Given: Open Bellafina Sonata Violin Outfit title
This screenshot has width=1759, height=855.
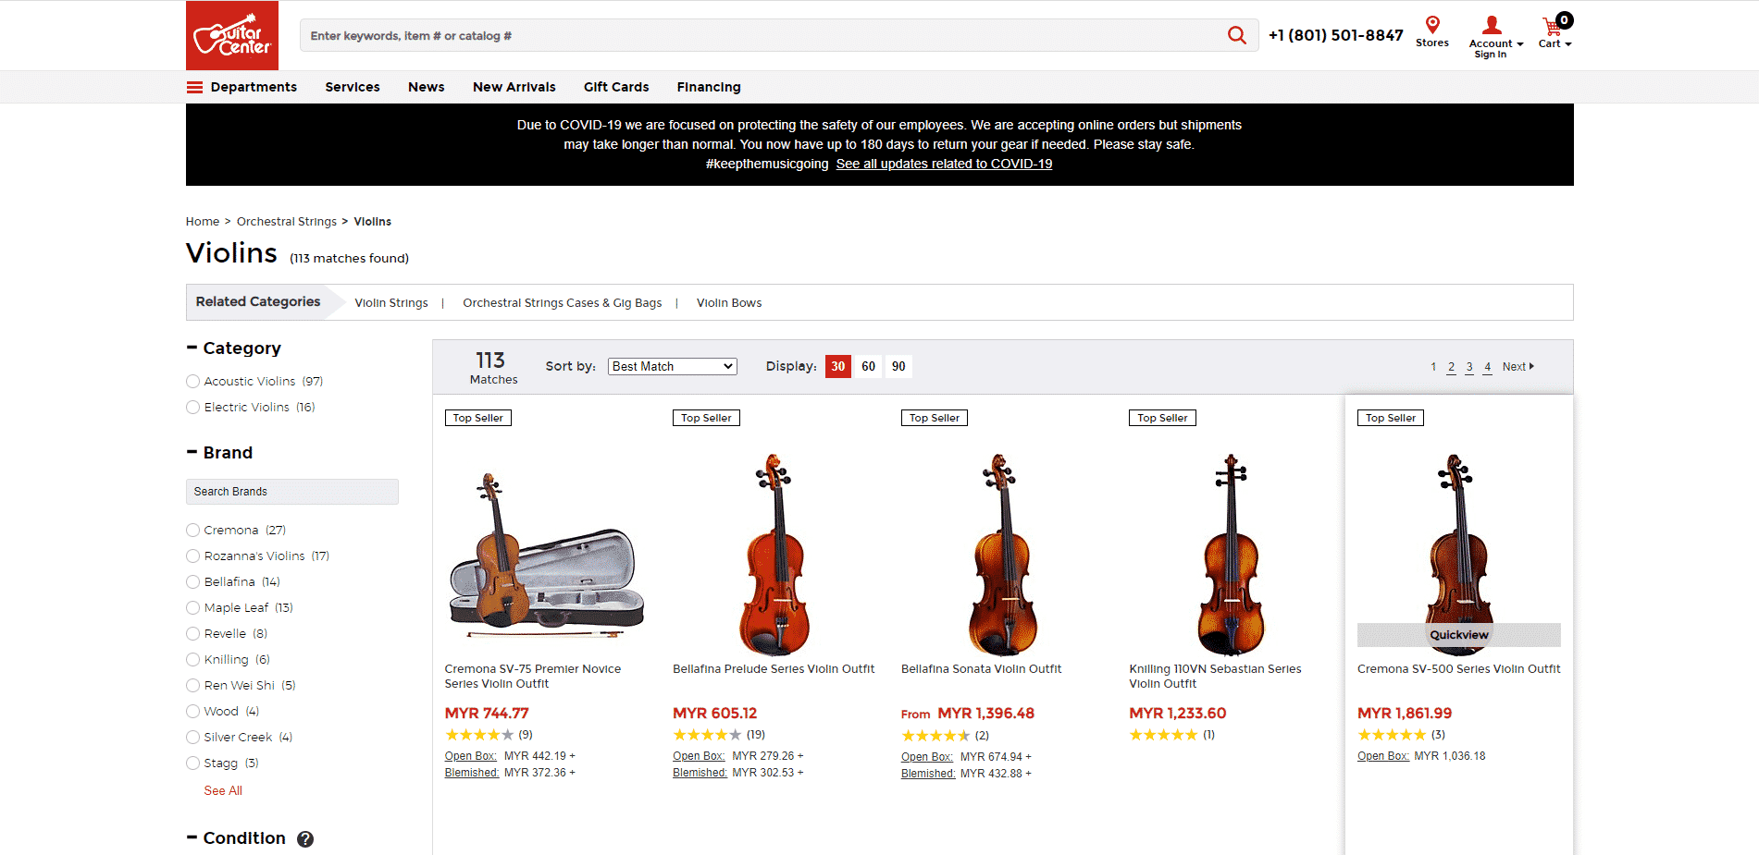Looking at the screenshot, I should click(982, 669).
